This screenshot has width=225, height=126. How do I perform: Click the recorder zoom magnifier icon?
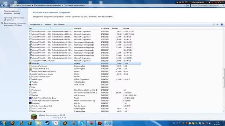[x=183, y=2]
